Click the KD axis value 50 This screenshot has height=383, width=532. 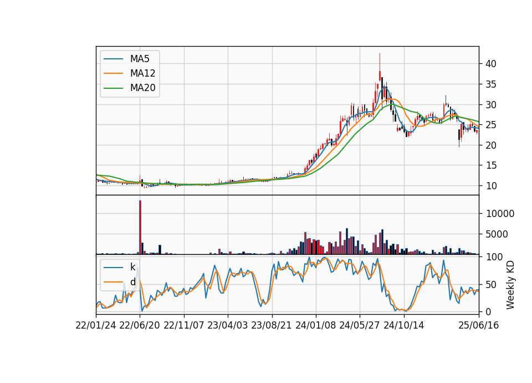tap(491, 284)
